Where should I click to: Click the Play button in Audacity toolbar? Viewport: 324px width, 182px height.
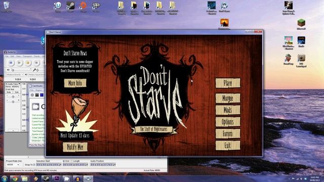(x=19, y=63)
